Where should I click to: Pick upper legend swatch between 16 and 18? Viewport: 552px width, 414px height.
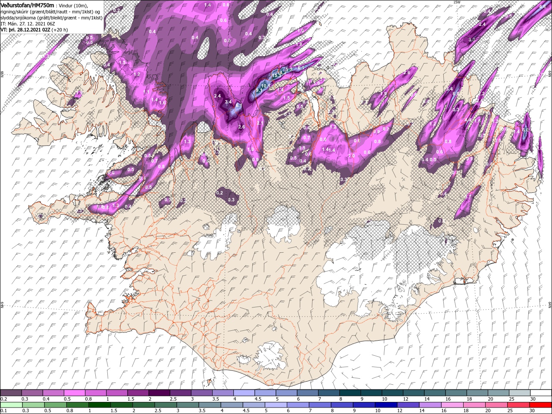[x=455, y=393]
